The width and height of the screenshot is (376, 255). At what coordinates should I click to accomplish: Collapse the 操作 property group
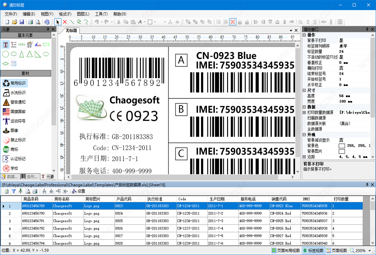(304, 35)
